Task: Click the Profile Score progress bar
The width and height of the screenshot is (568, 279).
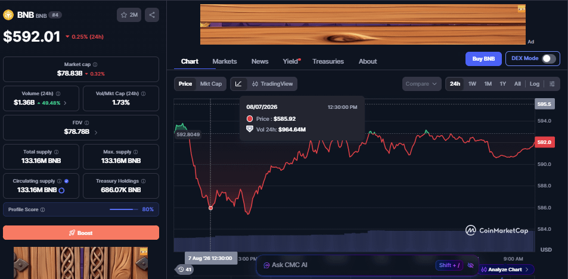Action: coord(123,209)
